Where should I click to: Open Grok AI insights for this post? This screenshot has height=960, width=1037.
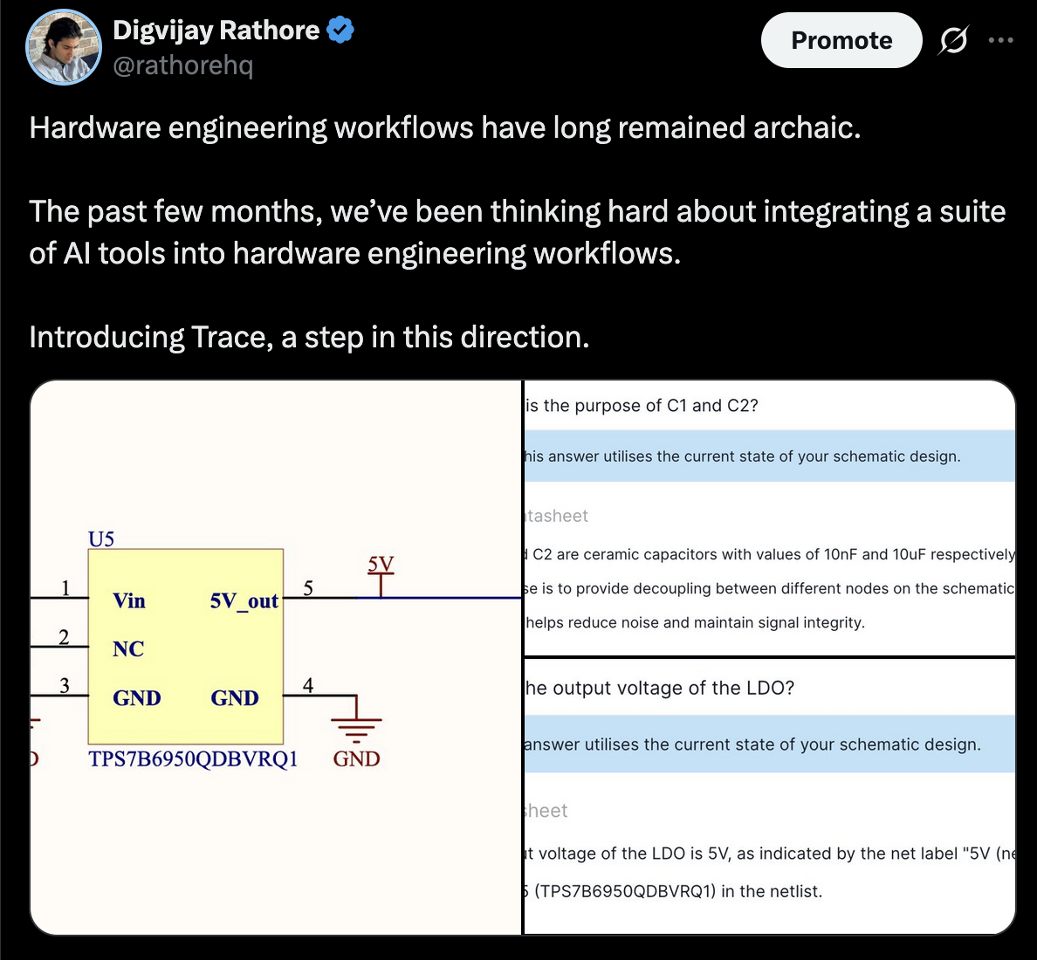[x=953, y=40]
